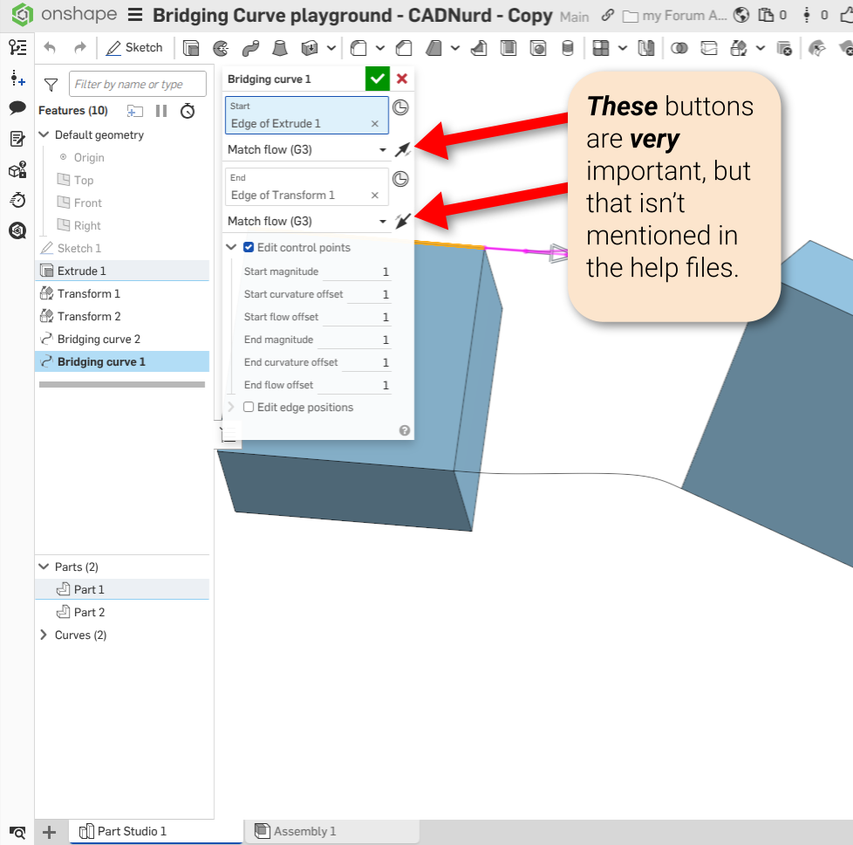Screen dimensions: 853x845
Task: Click the regeneration times stopwatch icon
Action: (188, 111)
